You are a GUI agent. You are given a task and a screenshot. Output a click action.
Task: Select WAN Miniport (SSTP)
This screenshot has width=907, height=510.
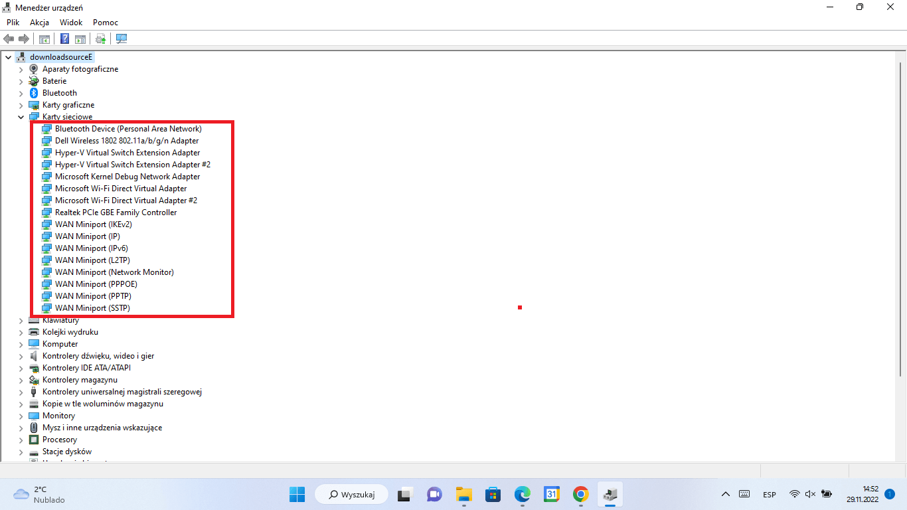tap(93, 308)
